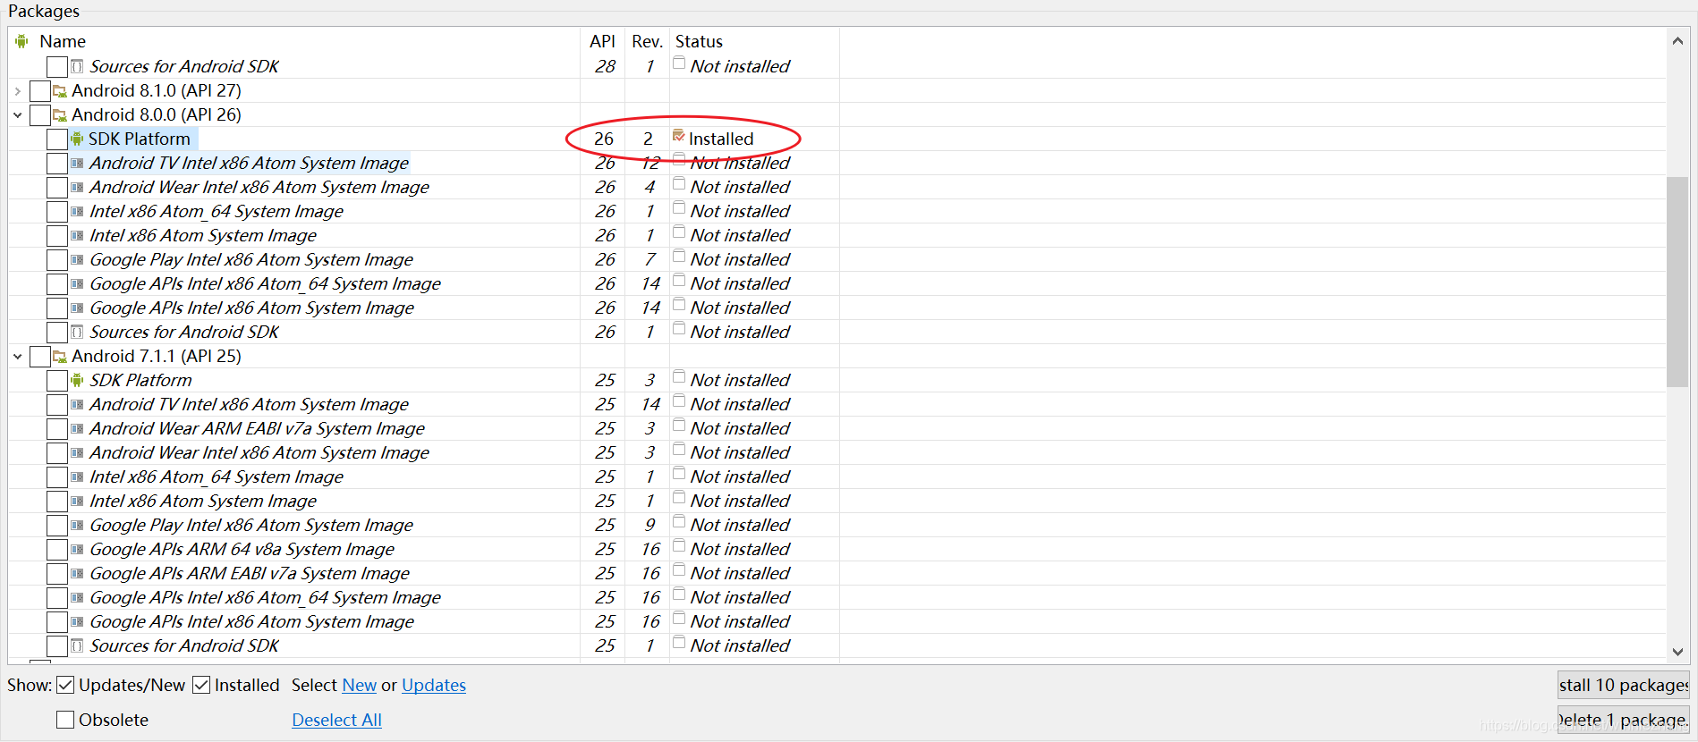Click the Google APIs Intel x86 Atom_64 API 26 icon
The image size is (1698, 742).
pos(77,283)
